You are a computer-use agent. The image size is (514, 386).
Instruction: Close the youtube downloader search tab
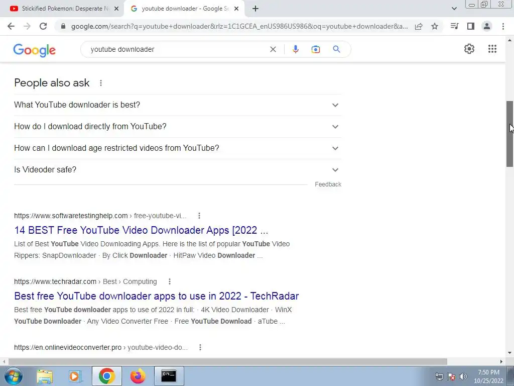point(236,9)
